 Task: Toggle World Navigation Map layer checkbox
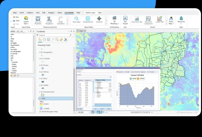pyautogui.click(x=40, y=112)
